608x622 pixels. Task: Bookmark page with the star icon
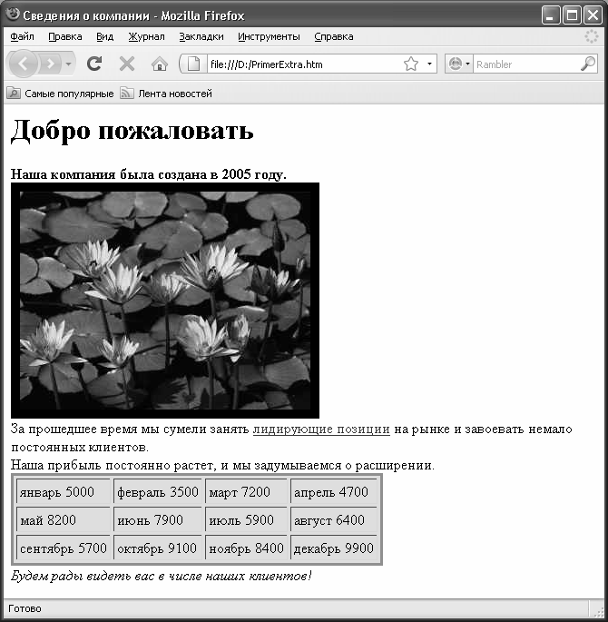[x=411, y=64]
